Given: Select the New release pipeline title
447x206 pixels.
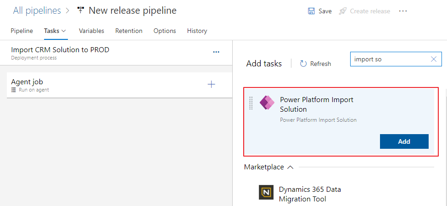Looking at the screenshot, I should pos(133,11).
